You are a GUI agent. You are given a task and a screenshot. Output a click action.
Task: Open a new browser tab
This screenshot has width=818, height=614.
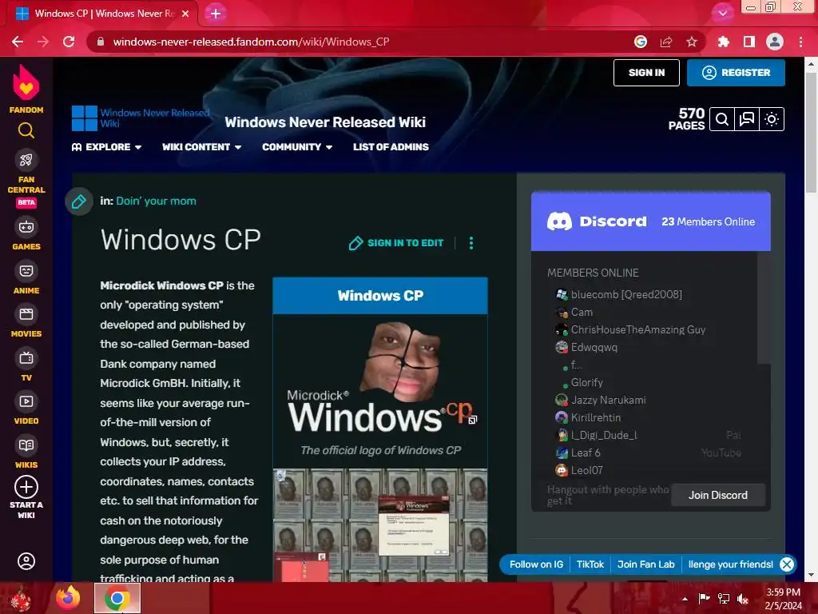point(216,14)
